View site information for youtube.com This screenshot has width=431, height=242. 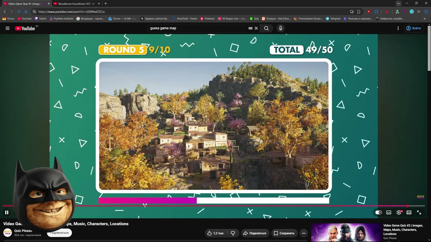click(x=34, y=11)
